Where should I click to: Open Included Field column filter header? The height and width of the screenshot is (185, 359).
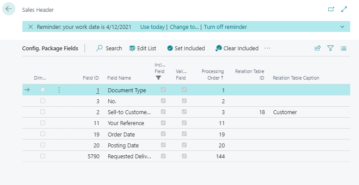159,71
